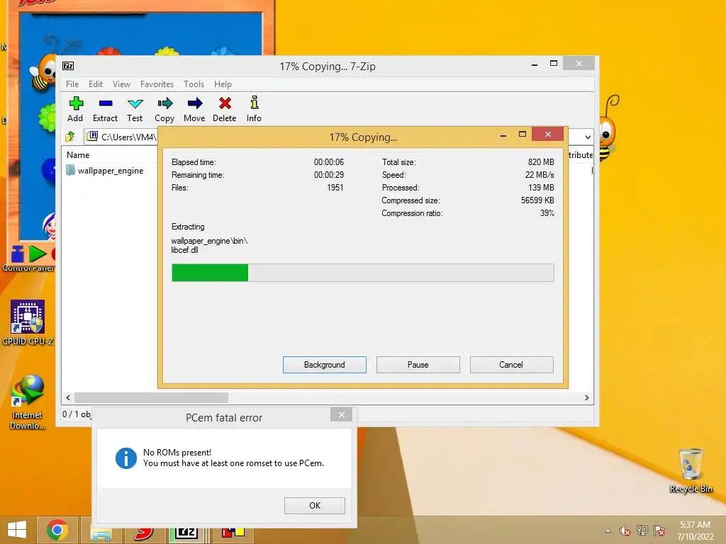Click the horizontal scrollbar left arrow

[x=69, y=398]
